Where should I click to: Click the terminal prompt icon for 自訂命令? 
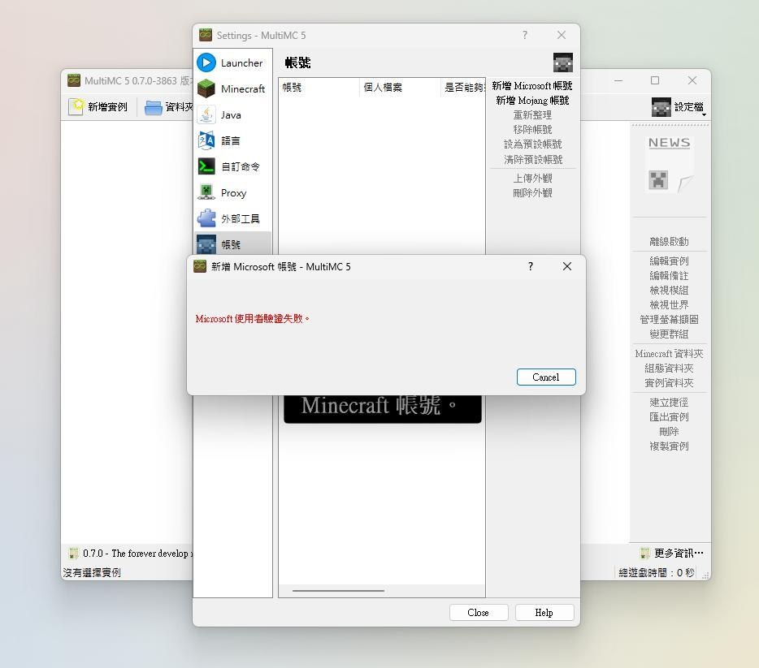coord(206,166)
